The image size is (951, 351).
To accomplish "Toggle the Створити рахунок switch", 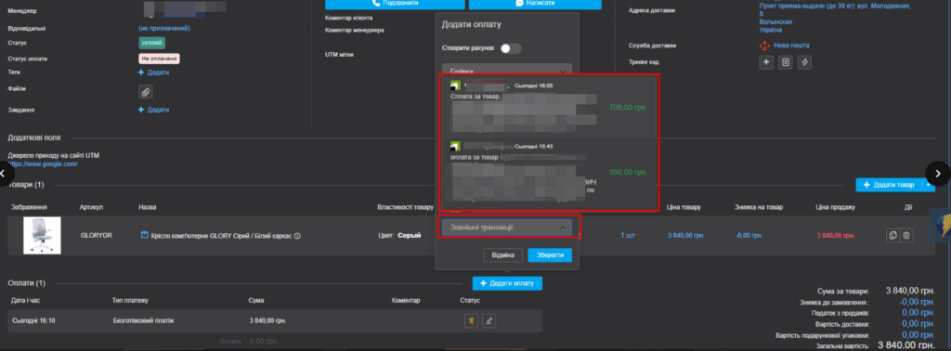I will tap(511, 48).
